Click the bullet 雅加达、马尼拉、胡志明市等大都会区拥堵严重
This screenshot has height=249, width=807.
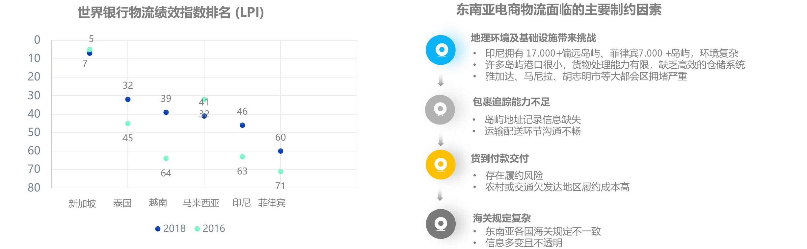[586, 76]
